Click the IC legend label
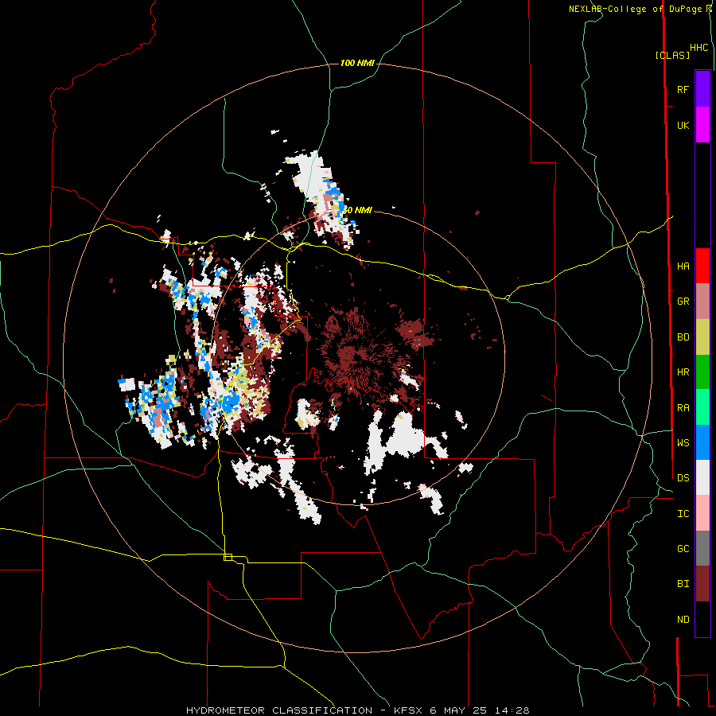Screen dimensions: 716x716 coord(683,513)
